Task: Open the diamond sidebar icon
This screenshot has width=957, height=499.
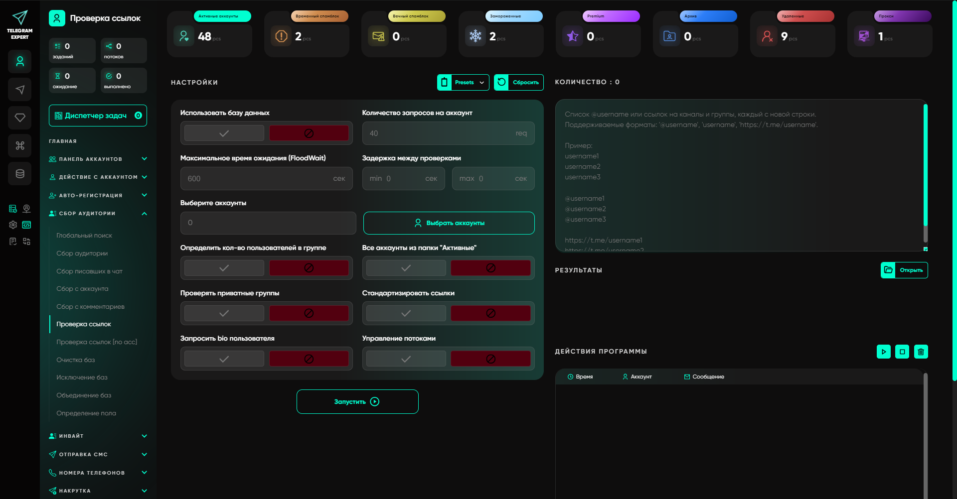Action: 20,118
